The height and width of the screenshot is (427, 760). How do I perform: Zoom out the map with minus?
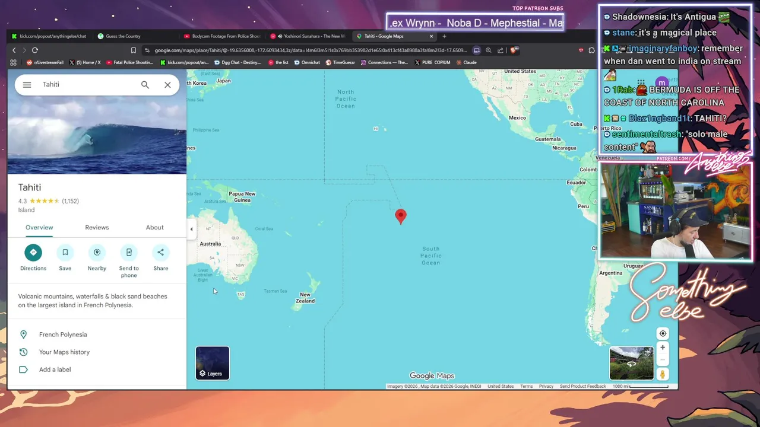pos(663,360)
